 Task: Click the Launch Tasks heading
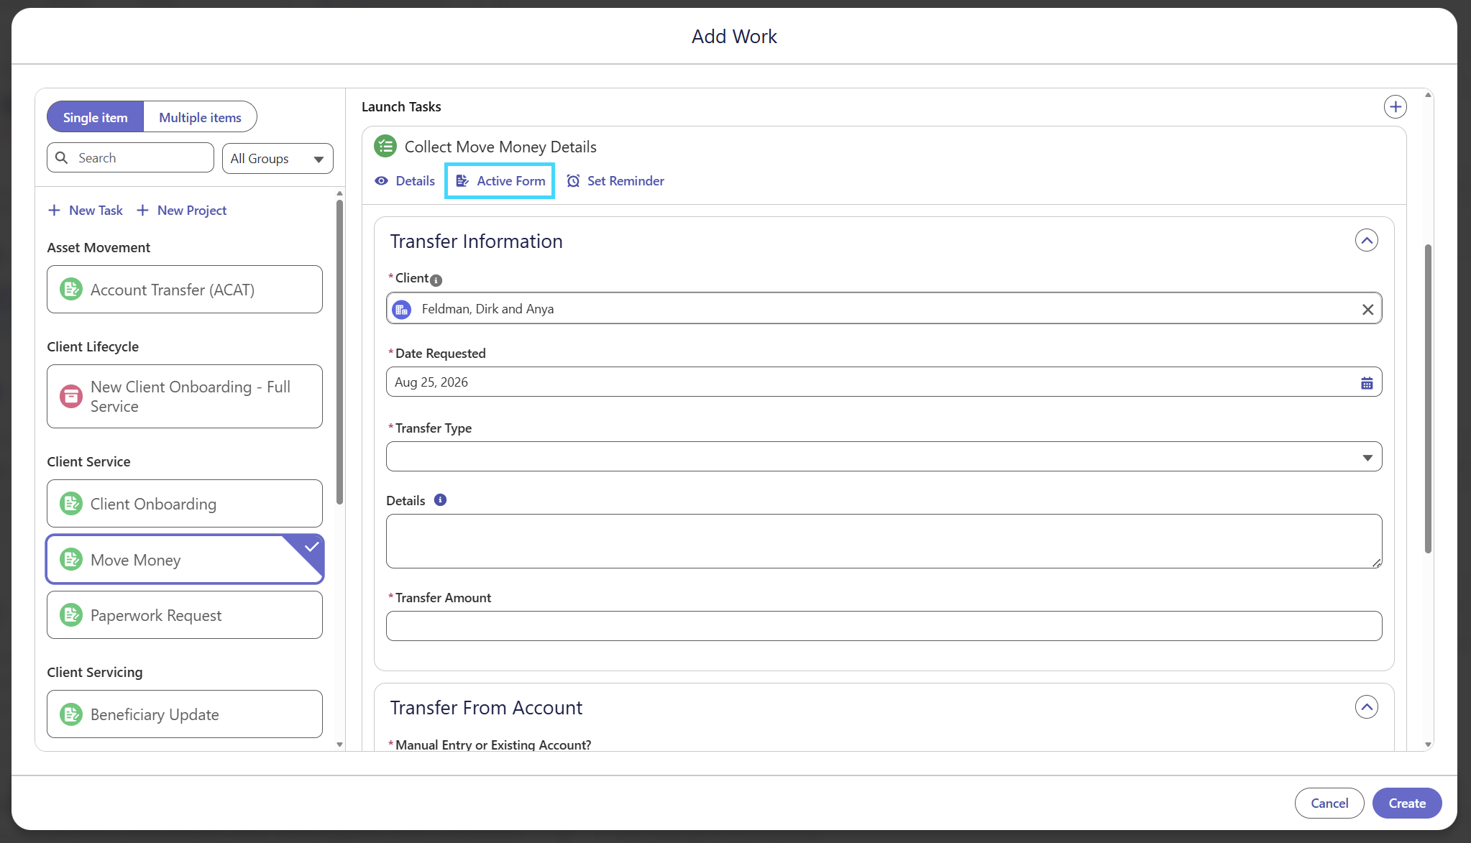(401, 107)
